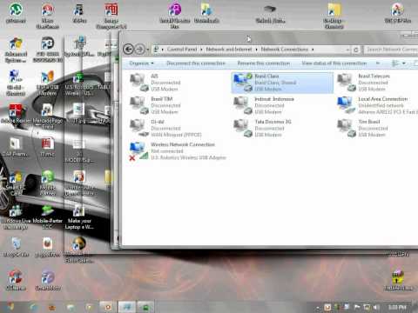
Task: Select 'Unidentified network' text under Local Area Connection
Action: [x=381, y=105]
